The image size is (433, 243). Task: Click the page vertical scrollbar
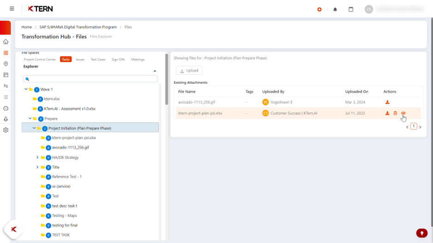click(x=432, y=121)
